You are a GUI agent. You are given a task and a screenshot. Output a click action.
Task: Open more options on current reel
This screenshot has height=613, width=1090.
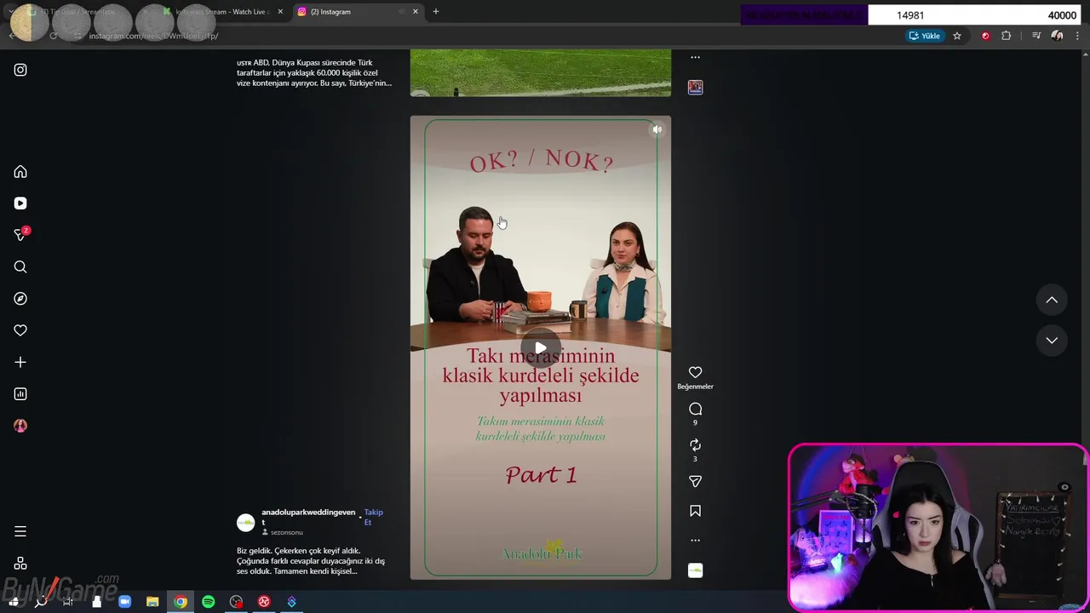(695, 541)
